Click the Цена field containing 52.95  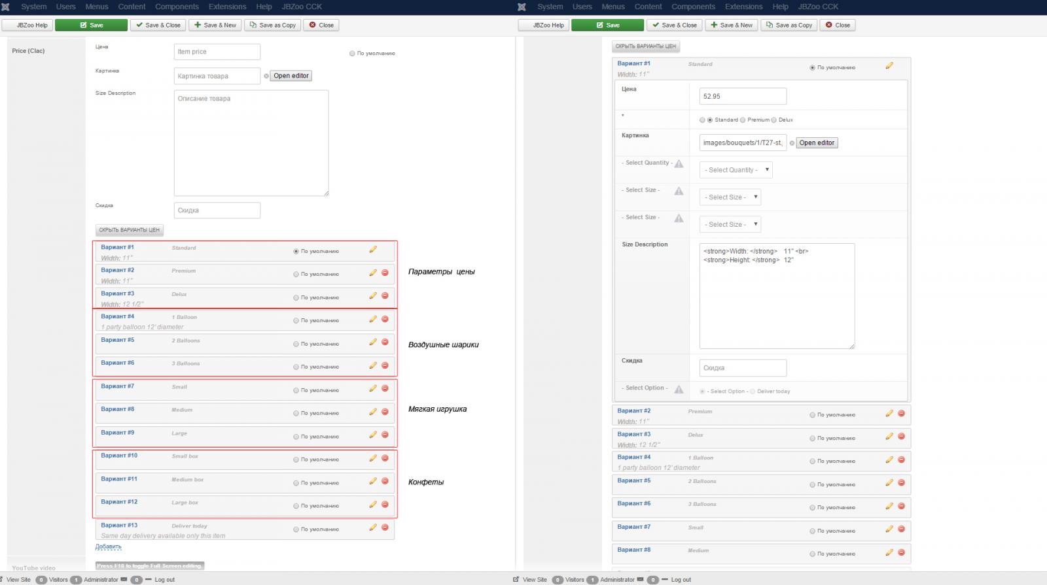(x=742, y=96)
